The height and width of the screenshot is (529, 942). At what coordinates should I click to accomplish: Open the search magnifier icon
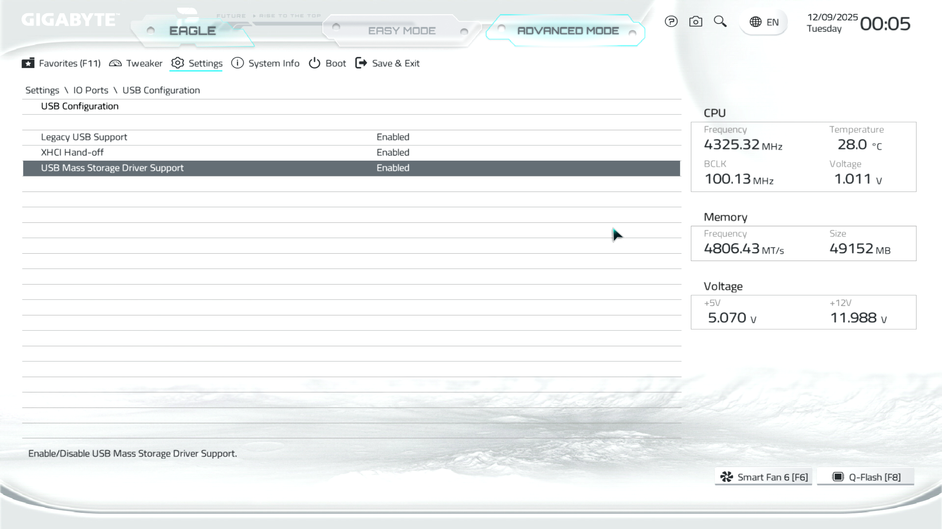click(x=720, y=22)
